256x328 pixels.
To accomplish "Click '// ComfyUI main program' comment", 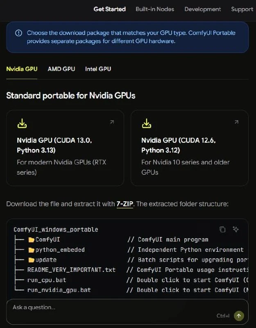I will [168, 239].
